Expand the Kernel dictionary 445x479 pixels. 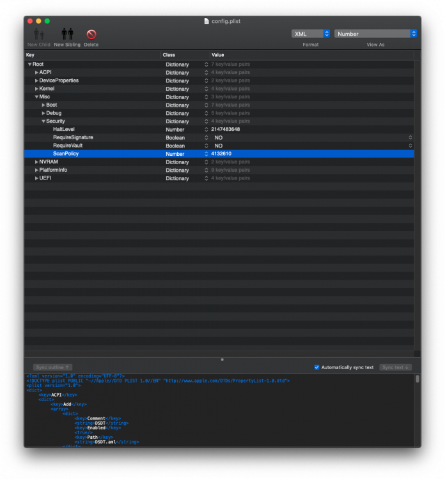(x=36, y=89)
